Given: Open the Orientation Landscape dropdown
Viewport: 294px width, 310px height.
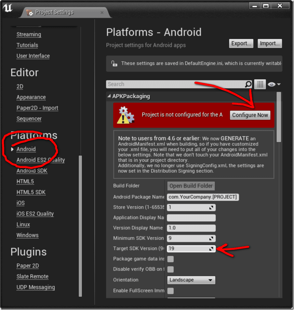Looking at the screenshot, I should click(191, 280).
